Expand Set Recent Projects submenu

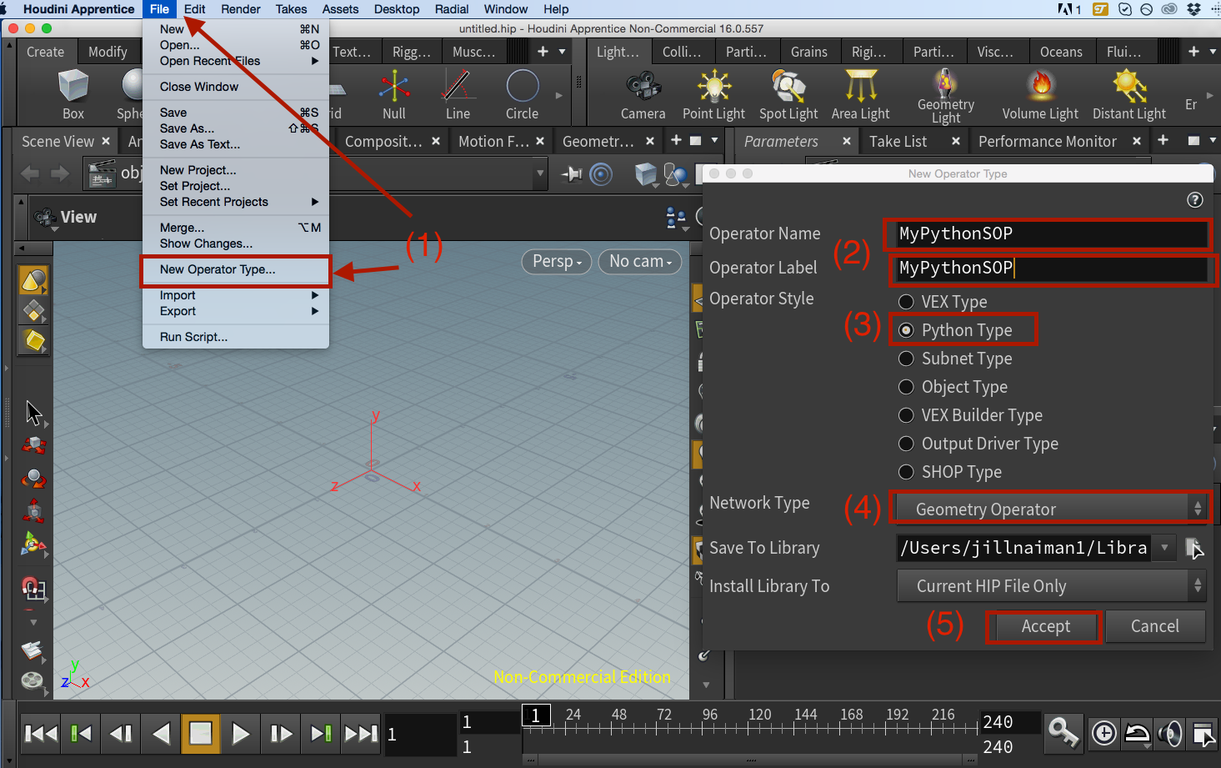click(x=236, y=202)
